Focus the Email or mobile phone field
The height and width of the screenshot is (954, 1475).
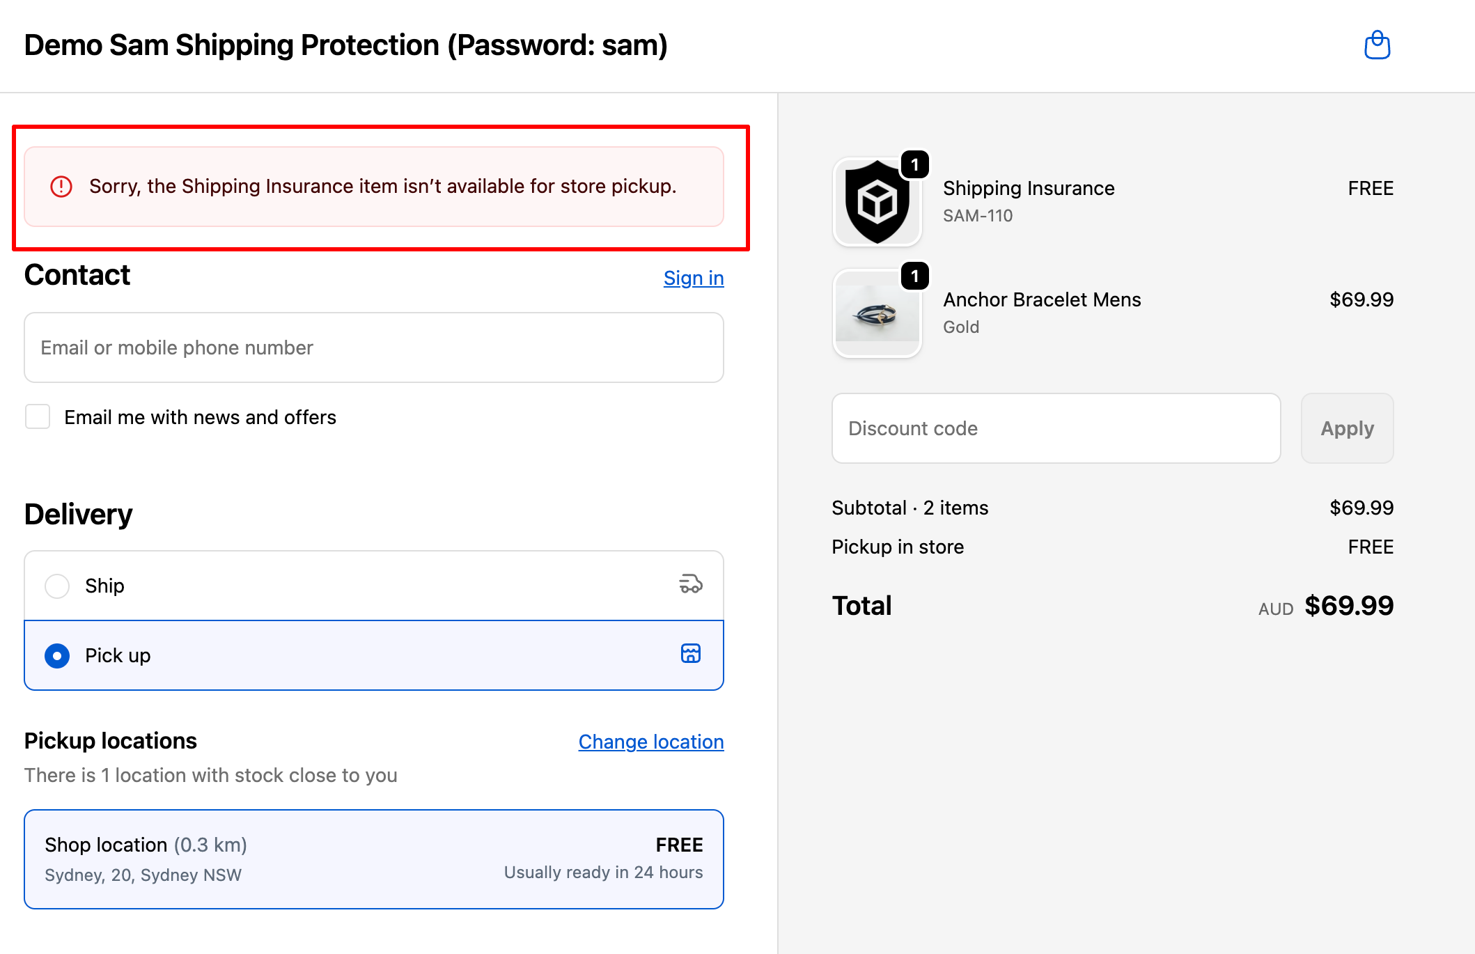click(x=374, y=347)
